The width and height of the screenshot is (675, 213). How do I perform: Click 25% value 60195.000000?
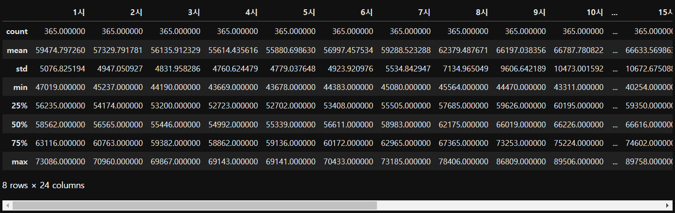click(579, 106)
